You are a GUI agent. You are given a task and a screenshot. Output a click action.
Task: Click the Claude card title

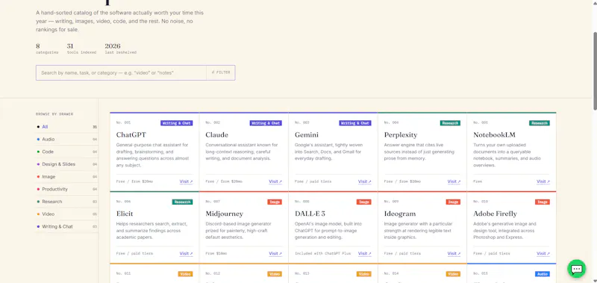(216, 135)
